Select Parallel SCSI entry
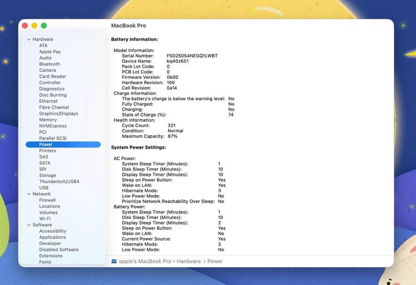This screenshot has height=285, width=416. (x=53, y=139)
